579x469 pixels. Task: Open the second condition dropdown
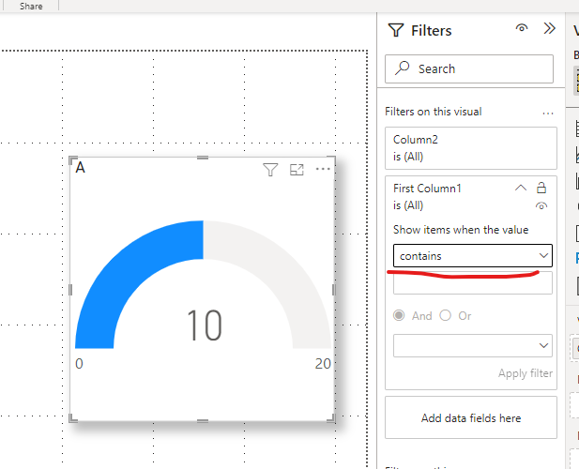tap(473, 346)
